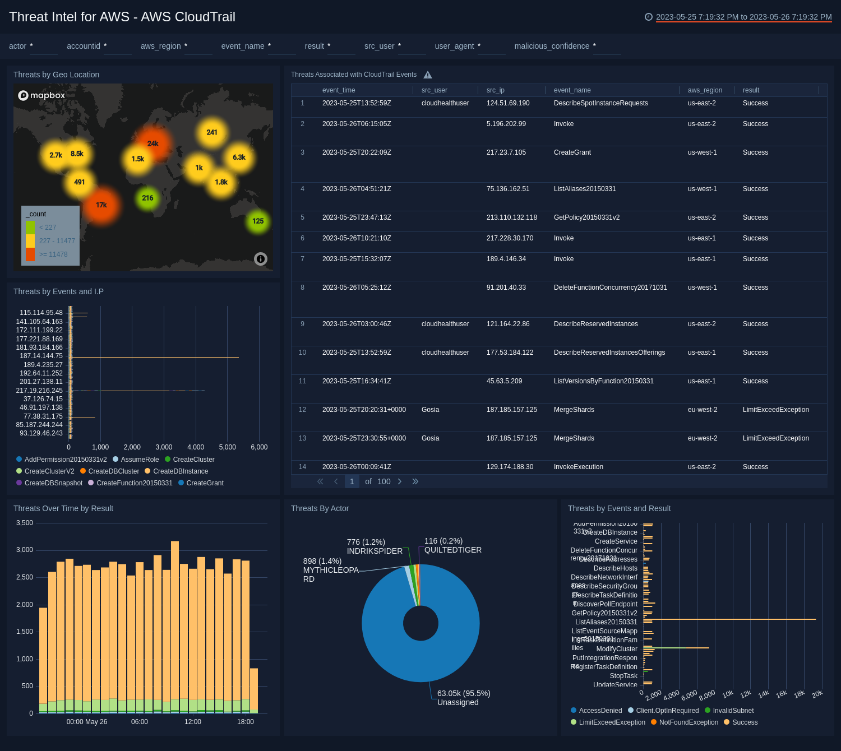Open the malicious_confidence filter dropdown
Image resolution: width=841 pixels, height=751 pixels.
click(607, 49)
